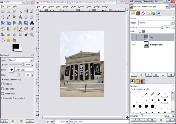Raise layer with green up arrow
The width and height of the screenshot is (176, 124).
tap(141, 75)
